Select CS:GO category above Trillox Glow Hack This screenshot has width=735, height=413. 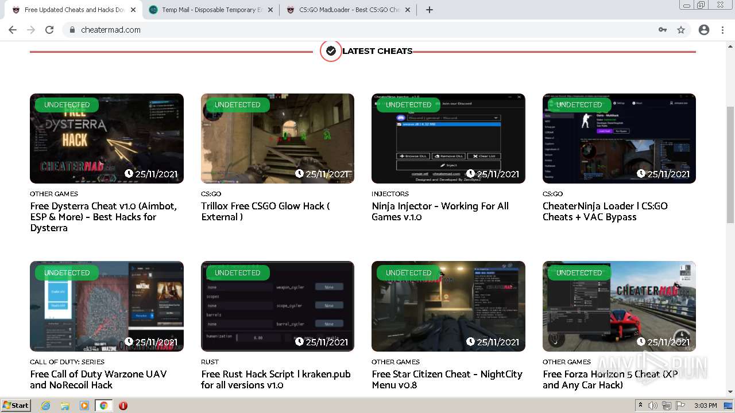point(211,194)
